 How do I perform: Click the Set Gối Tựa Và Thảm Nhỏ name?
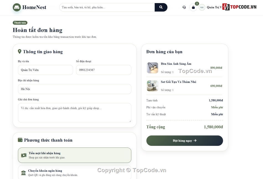pos(179,82)
